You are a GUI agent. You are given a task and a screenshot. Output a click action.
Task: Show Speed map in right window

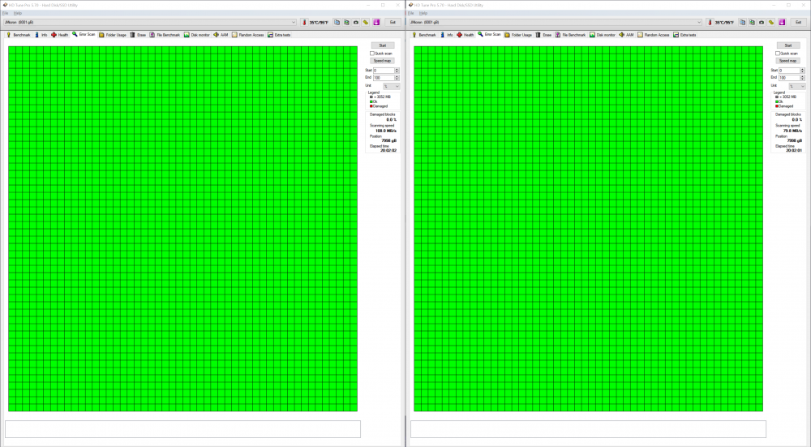point(788,61)
